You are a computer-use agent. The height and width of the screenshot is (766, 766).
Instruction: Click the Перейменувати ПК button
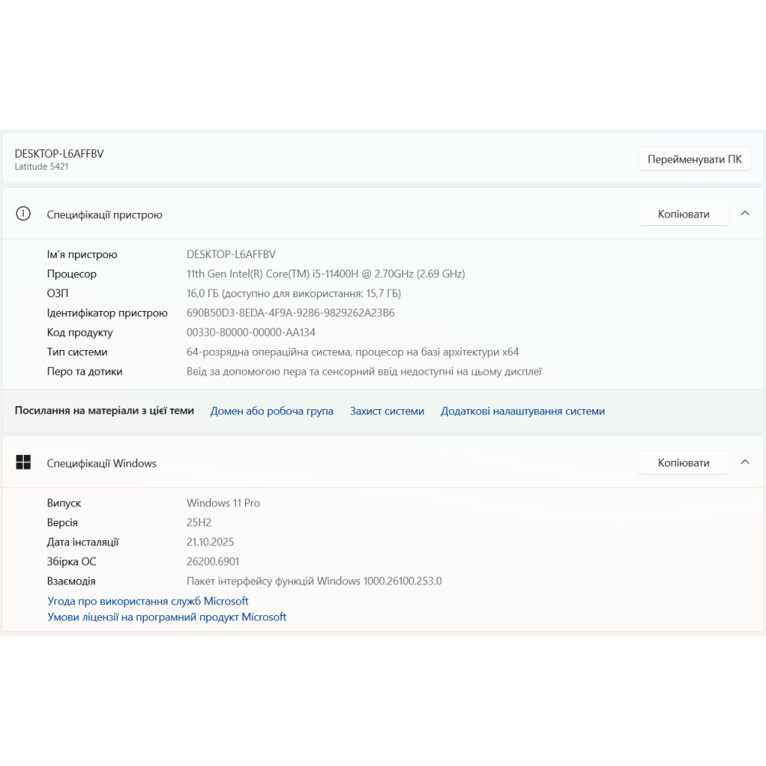coord(695,159)
